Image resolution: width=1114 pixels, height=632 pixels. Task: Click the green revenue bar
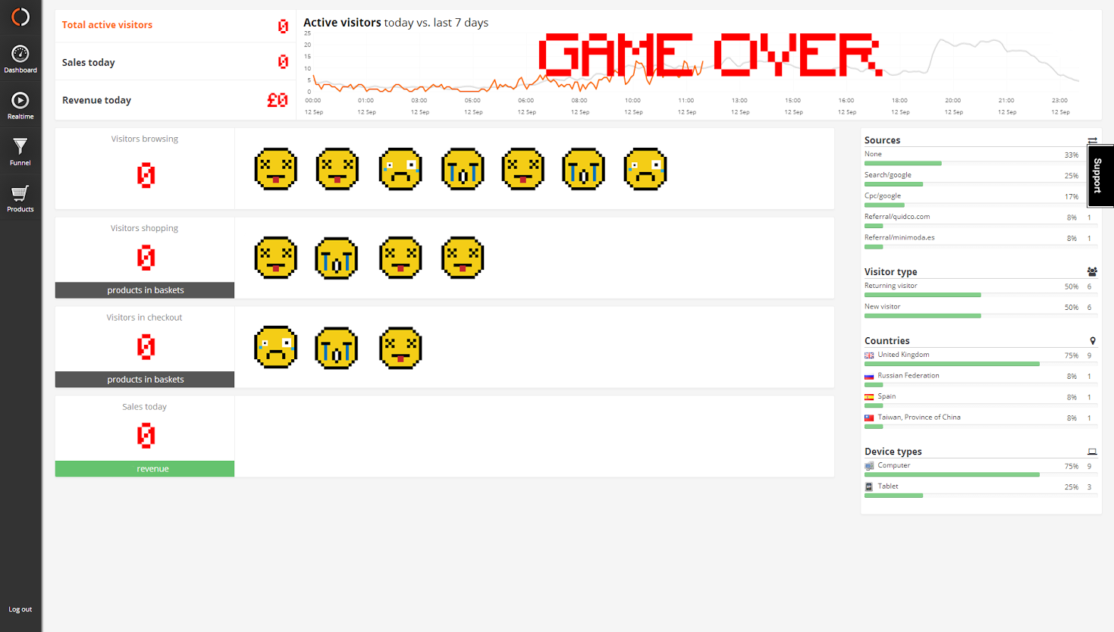point(145,469)
